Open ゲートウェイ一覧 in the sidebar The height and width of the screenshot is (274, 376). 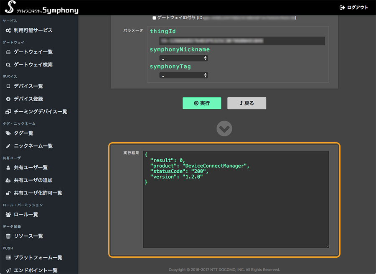click(x=33, y=52)
